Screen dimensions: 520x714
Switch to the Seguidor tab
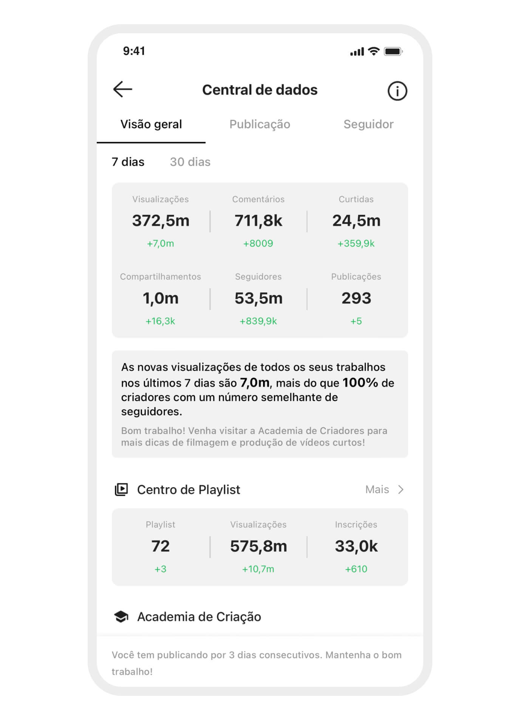tap(368, 124)
